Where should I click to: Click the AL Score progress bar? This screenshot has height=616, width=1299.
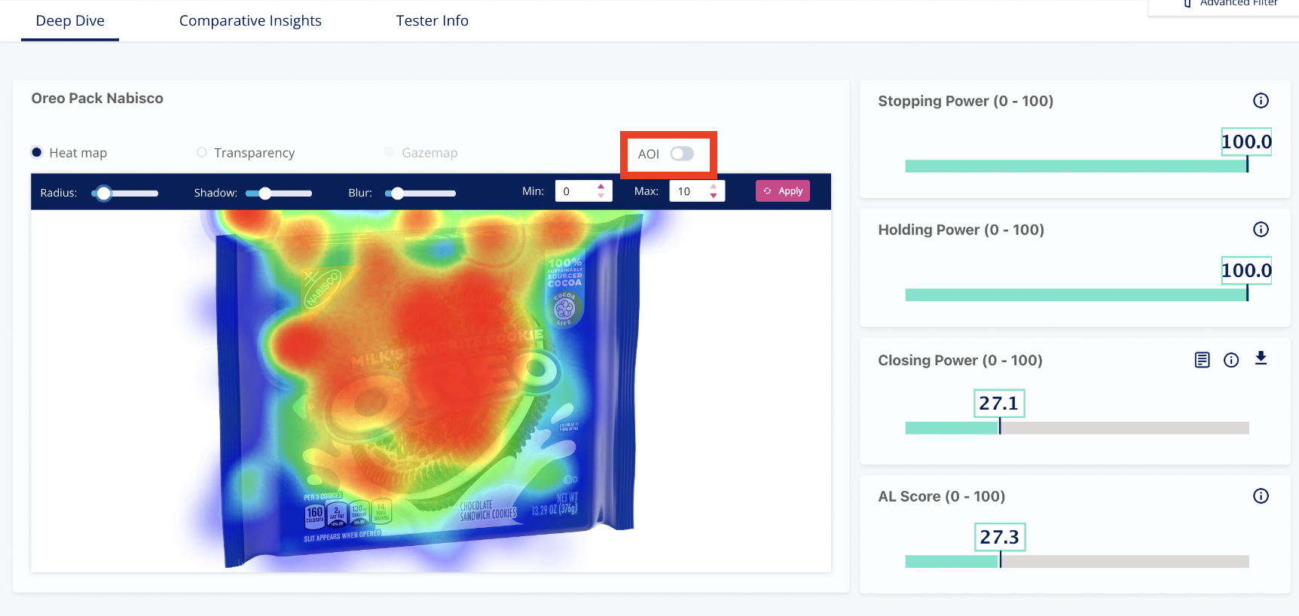1077,562
